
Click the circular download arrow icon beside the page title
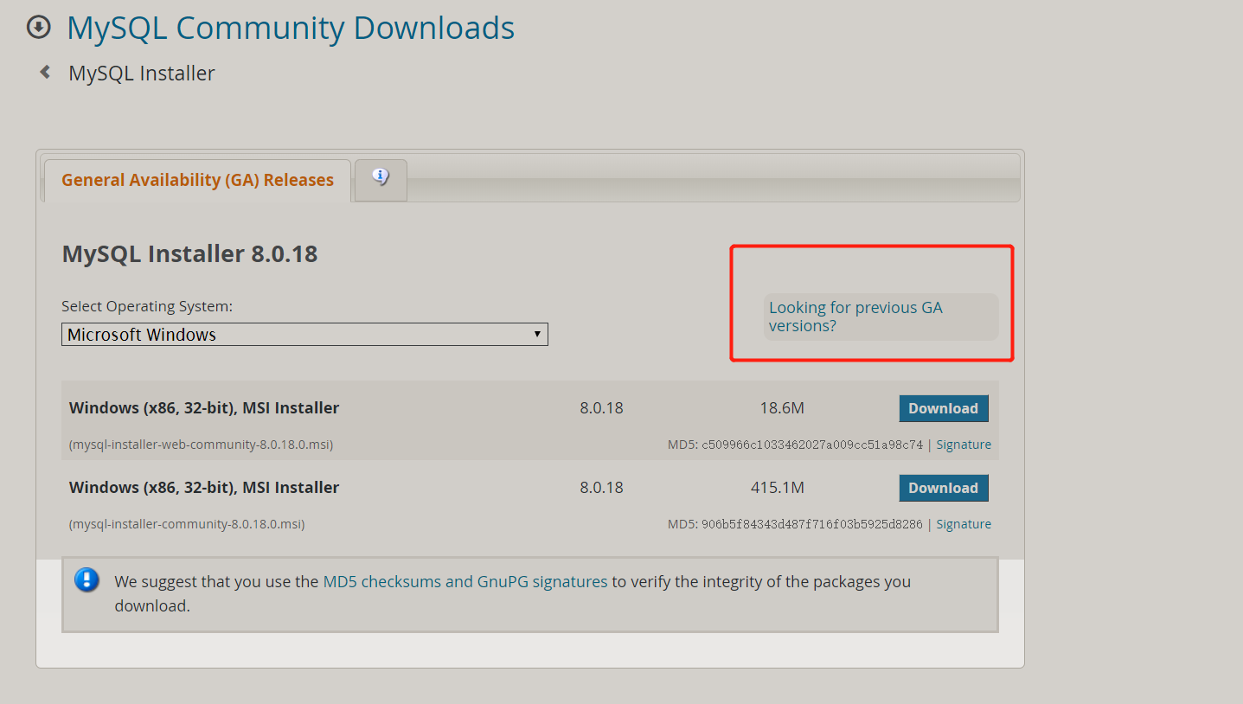point(39,28)
